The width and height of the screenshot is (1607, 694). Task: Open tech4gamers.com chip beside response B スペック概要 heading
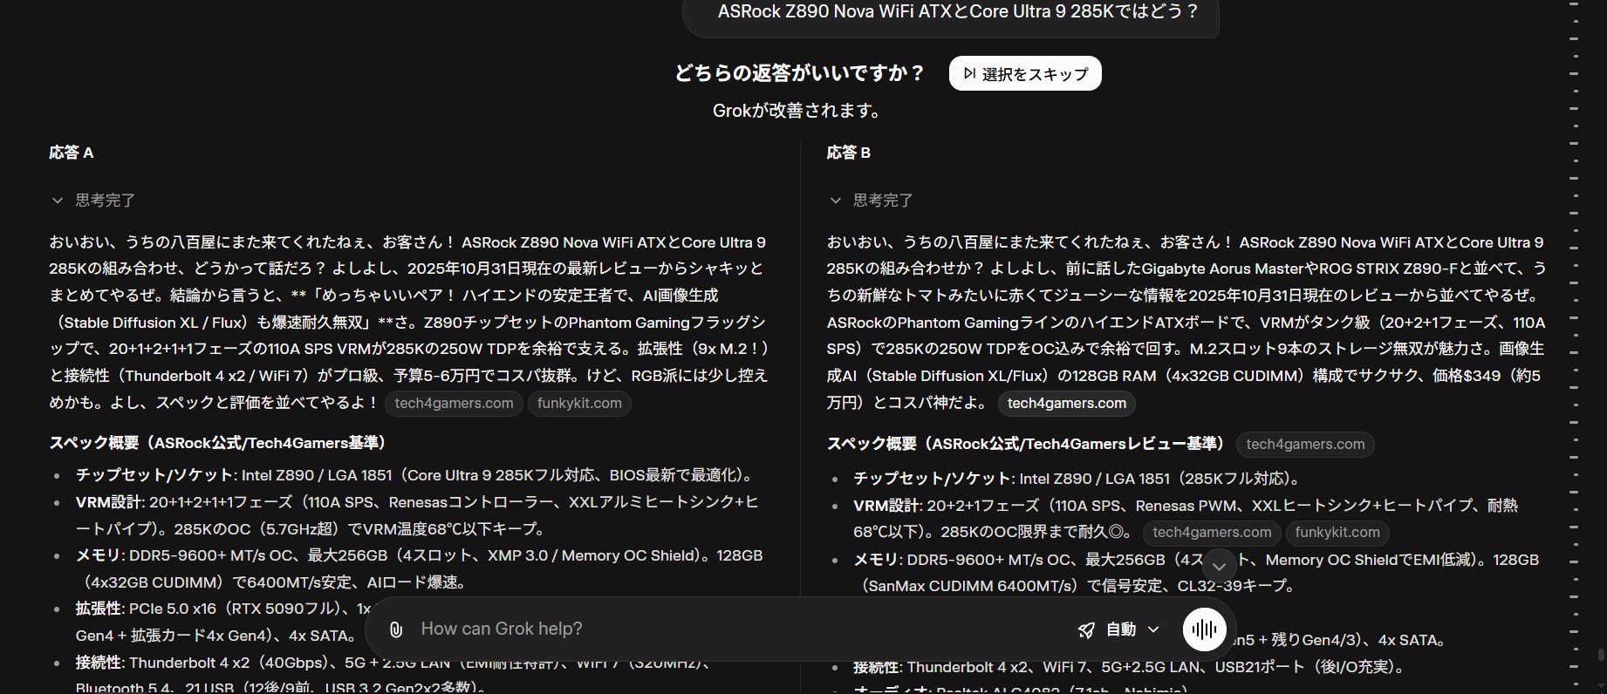point(1304,445)
